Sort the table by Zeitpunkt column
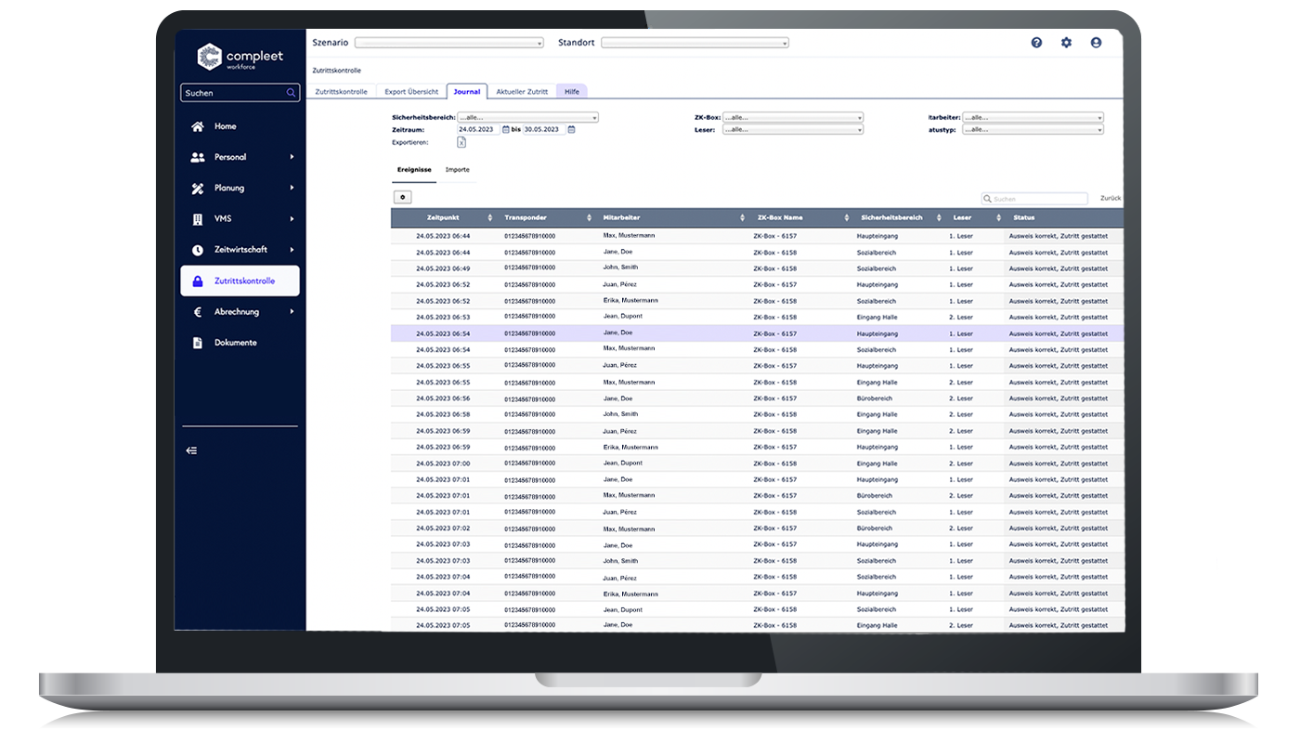1300x743 pixels. (x=489, y=217)
